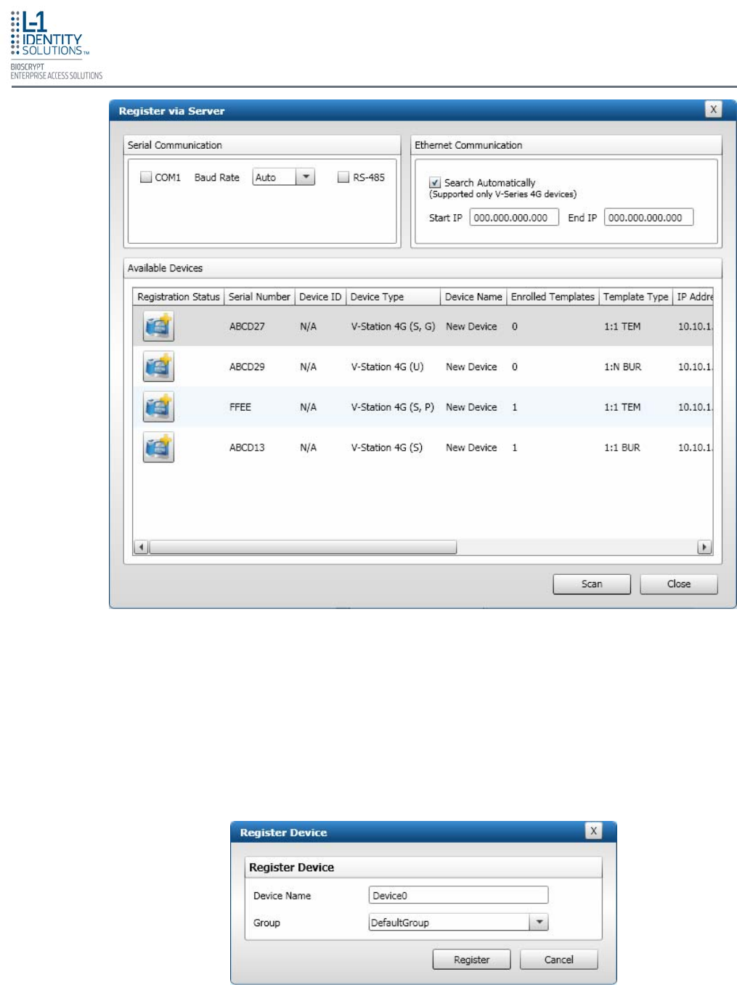Click device type V-Station 4G (U)
This screenshot has height=985, width=737.
point(387,367)
